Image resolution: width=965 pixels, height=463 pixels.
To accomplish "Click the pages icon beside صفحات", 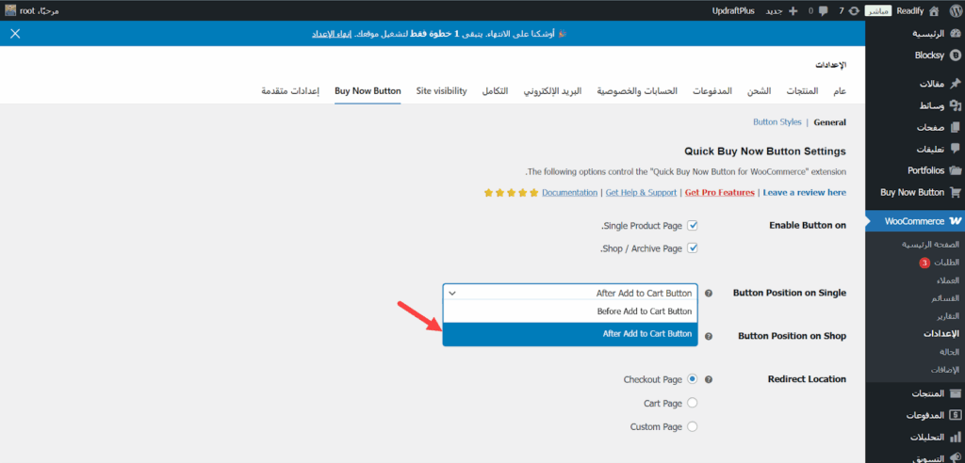I will point(956,127).
